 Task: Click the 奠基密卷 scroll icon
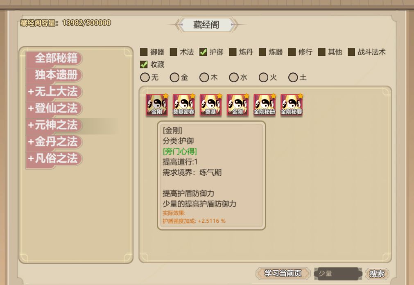click(184, 105)
